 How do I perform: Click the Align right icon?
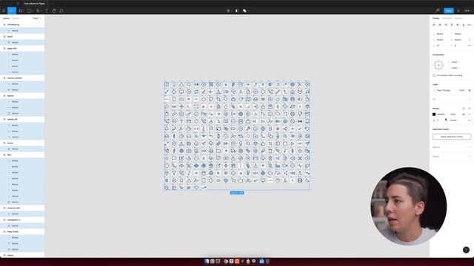tap(446, 24)
